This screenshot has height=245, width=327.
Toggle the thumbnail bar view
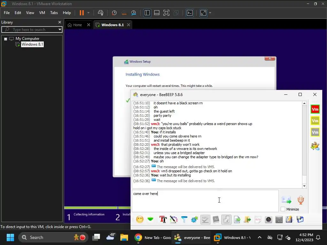click(156, 13)
